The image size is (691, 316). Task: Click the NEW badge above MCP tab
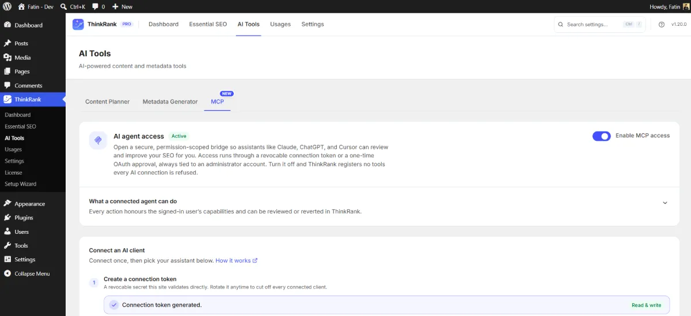coord(227,94)
